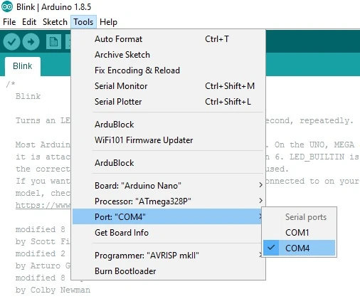Image resolution: width=360 pixels, height=299 pixels.
Task: Switch to the Blink sketch tab
Action: click(23, 66)
